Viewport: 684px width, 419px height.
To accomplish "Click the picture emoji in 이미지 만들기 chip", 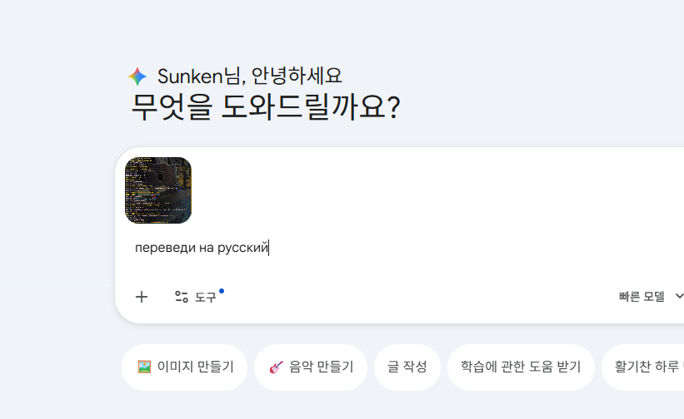I will [144, 367].
